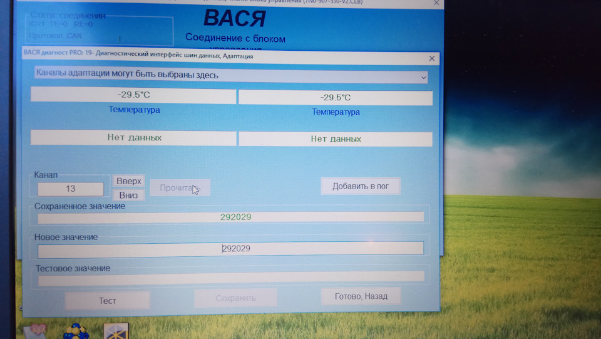The image size is (601, 339).
Task: Click the right Температура label
Action: click(x=336, y=112)
